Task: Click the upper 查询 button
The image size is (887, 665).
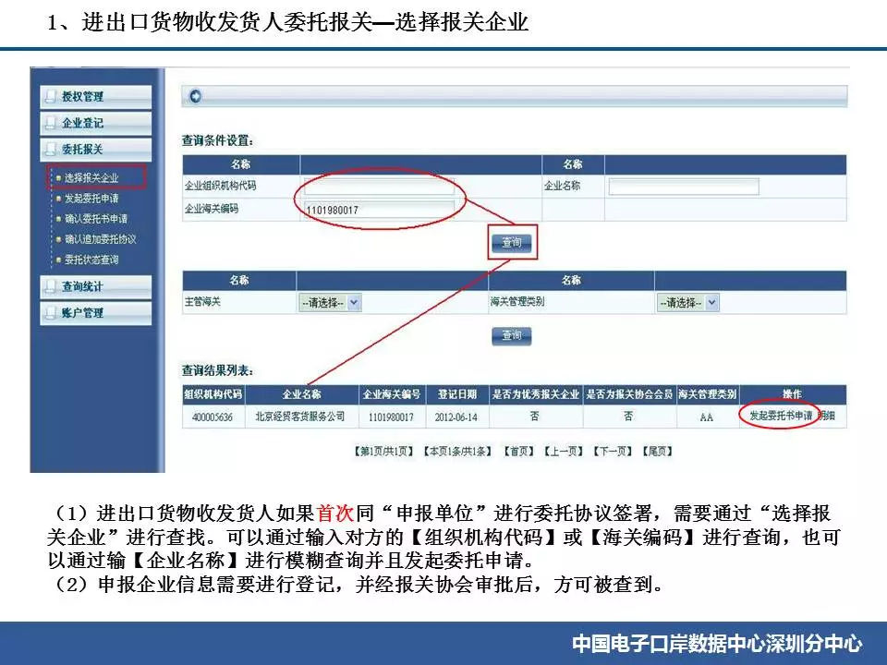Action: 511,240
